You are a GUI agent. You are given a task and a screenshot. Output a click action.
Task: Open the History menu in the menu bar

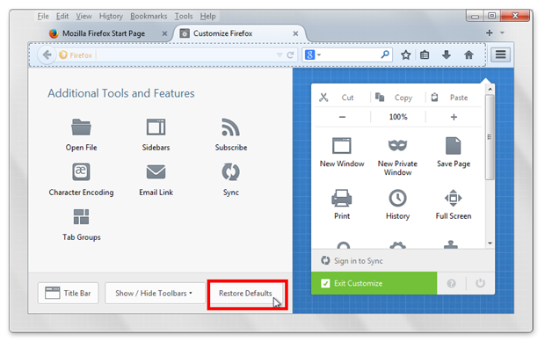tap(111, 17)
